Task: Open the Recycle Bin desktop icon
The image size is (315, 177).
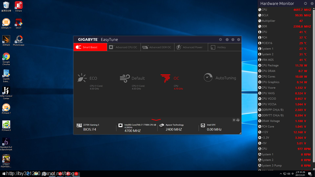Action: [6, 6]
